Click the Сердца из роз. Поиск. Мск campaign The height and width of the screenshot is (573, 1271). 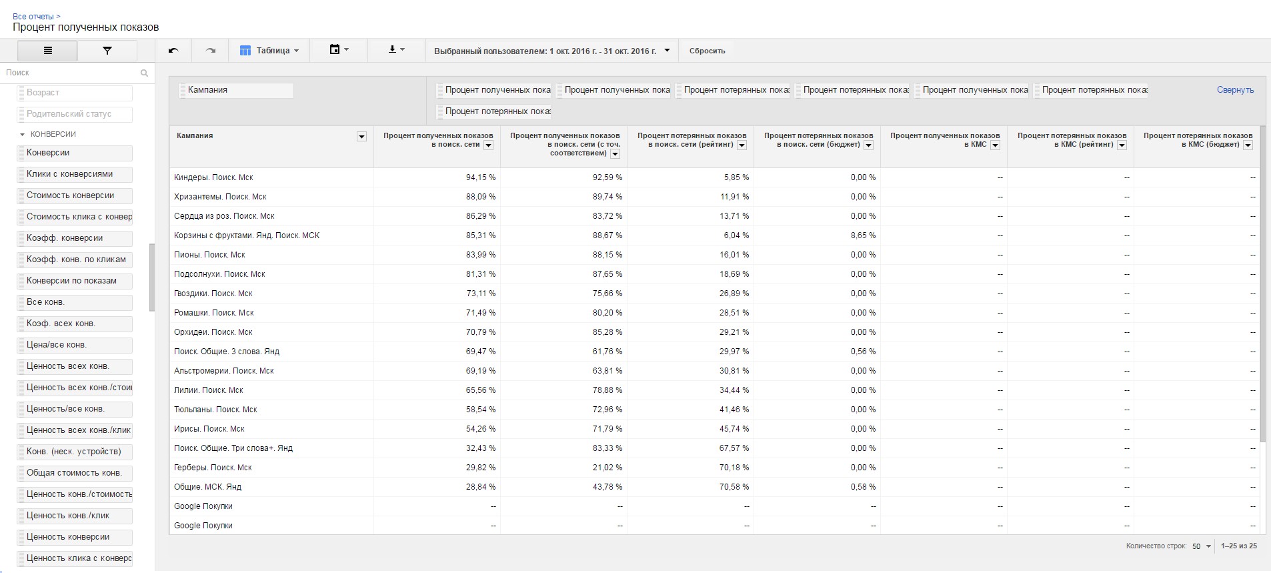pos(224,216)
